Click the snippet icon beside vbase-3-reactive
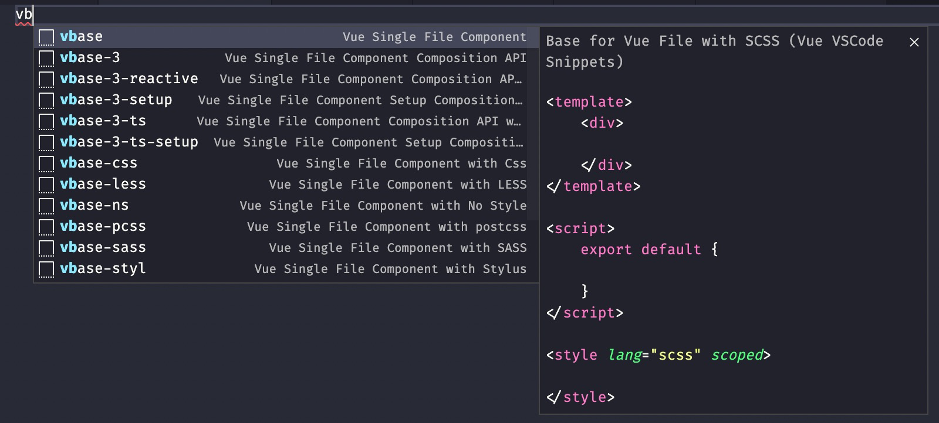The height and width of the screenshot is (423, 939). pyautogui.click(x=46, y=80)
